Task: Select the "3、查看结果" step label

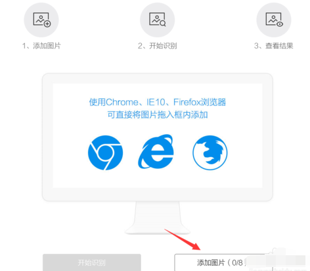Action: (x=273, y=46)
